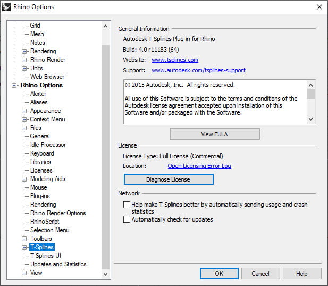Open Mouse settings
The height and width of the screenshot is (286, 328).
(39, 187)
